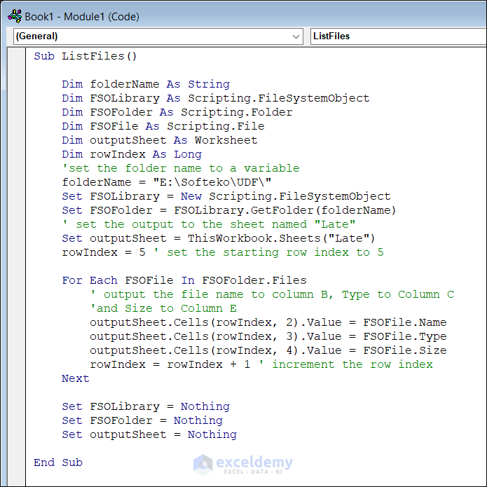Screen dimensions: 487x487
Task: Click the 'rowIndex = 5' line
Action: click(x=223, y=252)
